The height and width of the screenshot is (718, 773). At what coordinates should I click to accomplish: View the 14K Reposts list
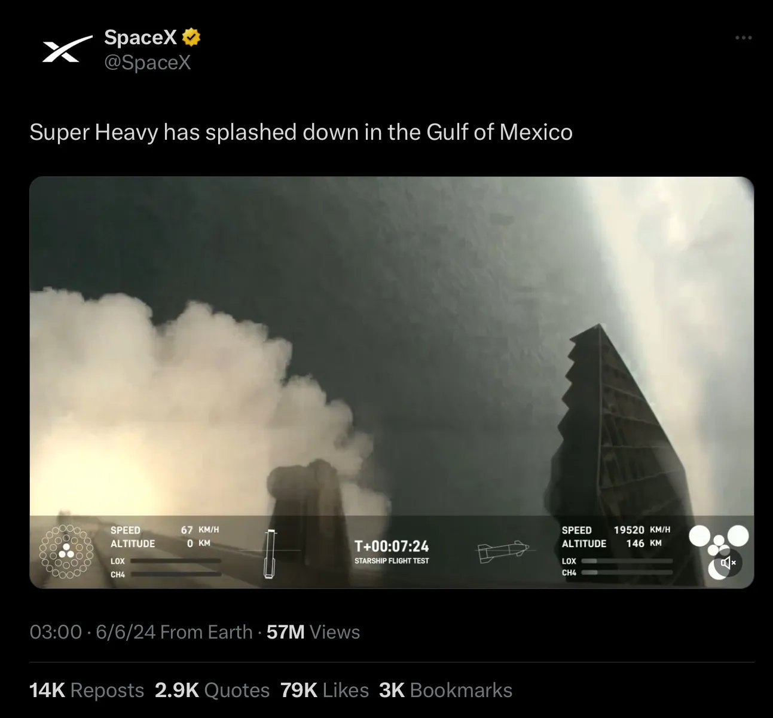click(87, 690)
